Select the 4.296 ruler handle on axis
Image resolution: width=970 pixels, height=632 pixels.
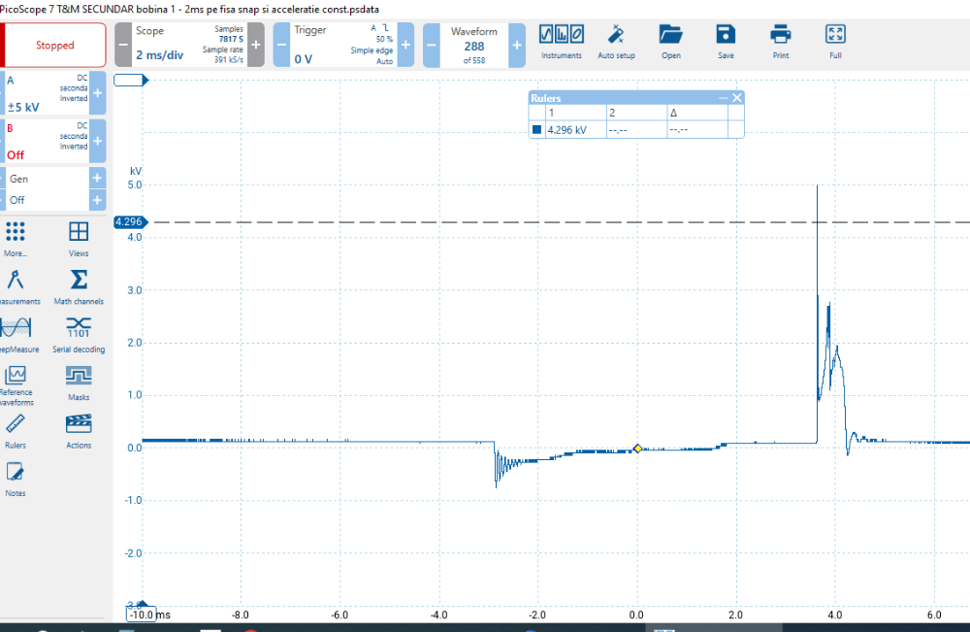point(129,222)
